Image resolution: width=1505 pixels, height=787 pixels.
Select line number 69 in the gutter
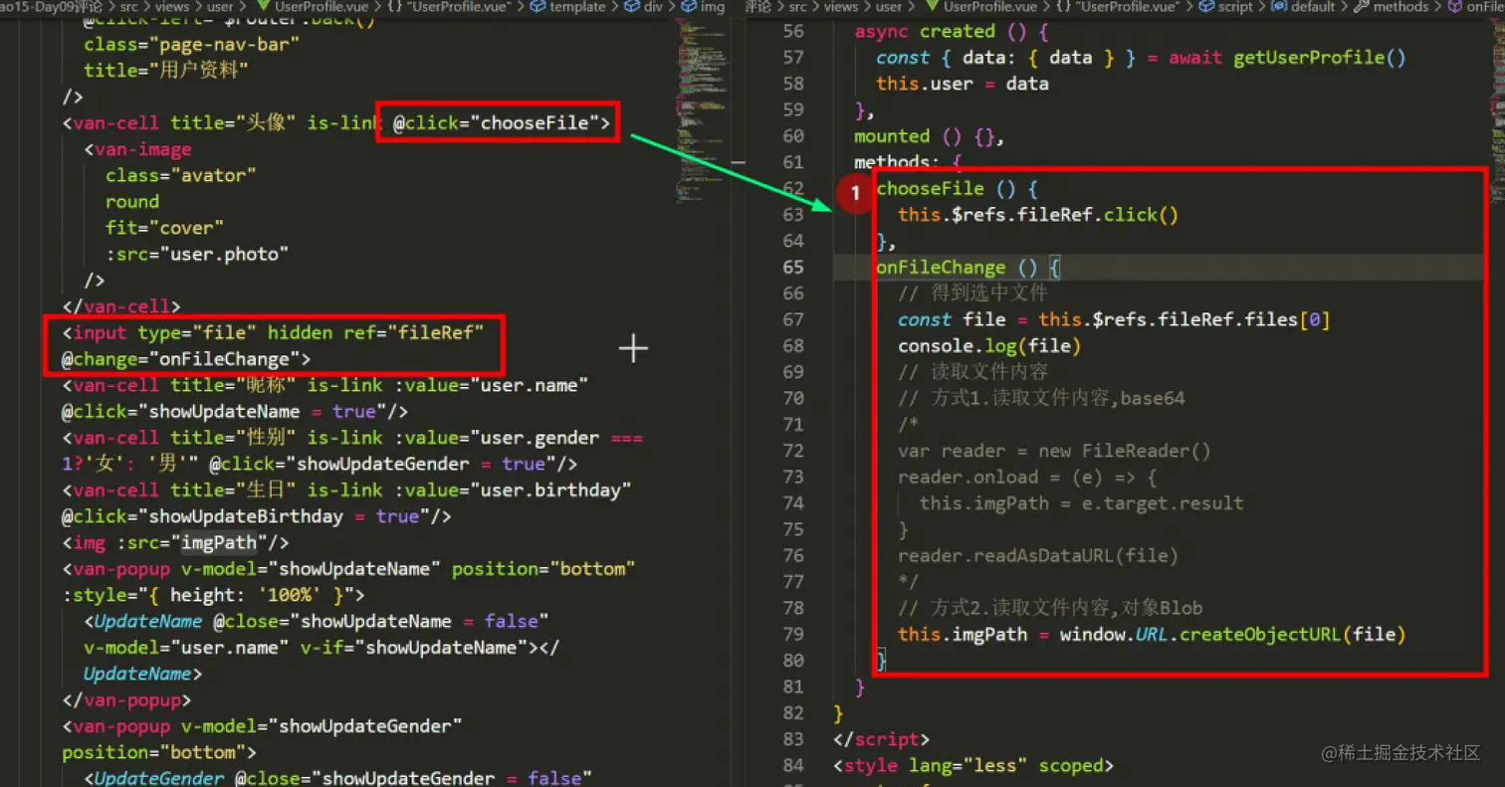[x=793, y=372]
